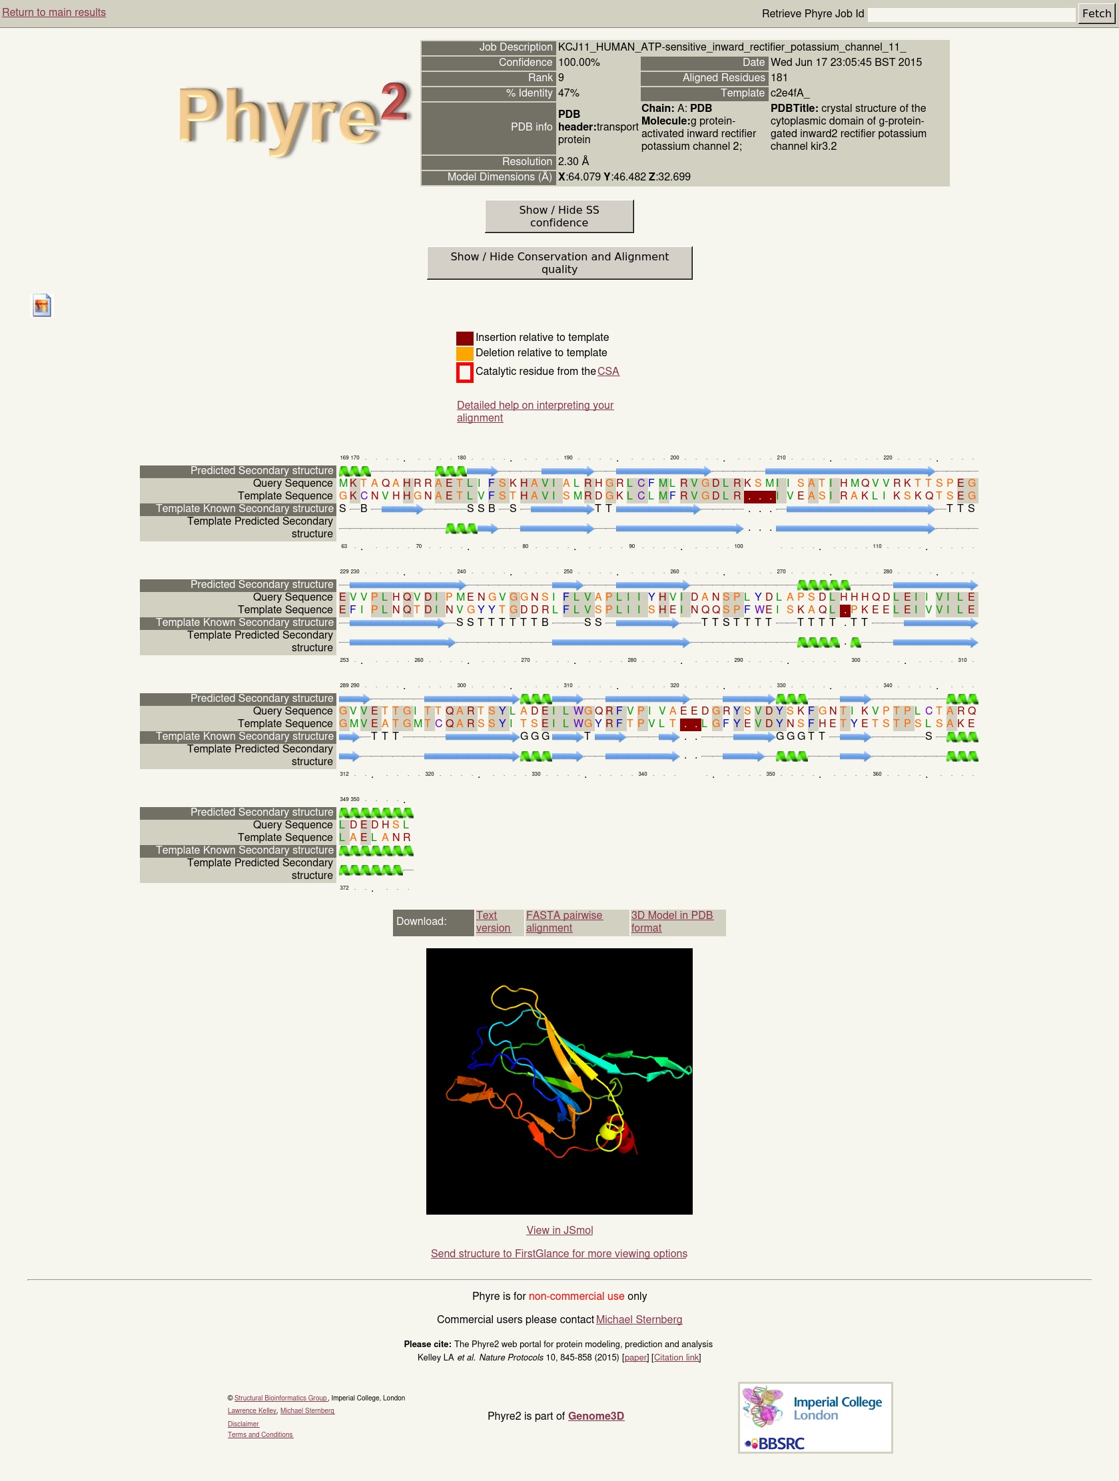
Task: Click the document image icon on the left
Action: [41, 306]
